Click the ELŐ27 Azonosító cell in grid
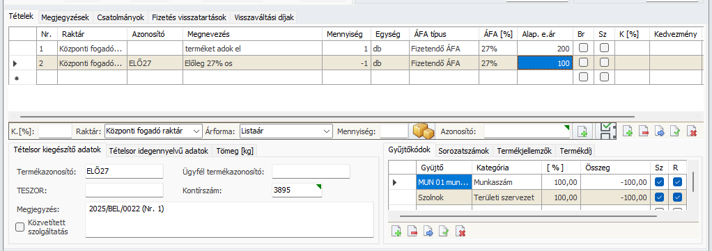The height and width of the screenshot is (251, 712). coord(155,63)
